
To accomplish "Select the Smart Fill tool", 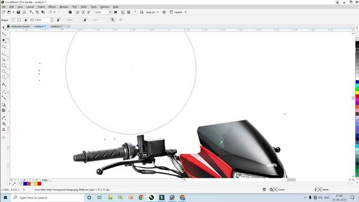I will (4, 130).
